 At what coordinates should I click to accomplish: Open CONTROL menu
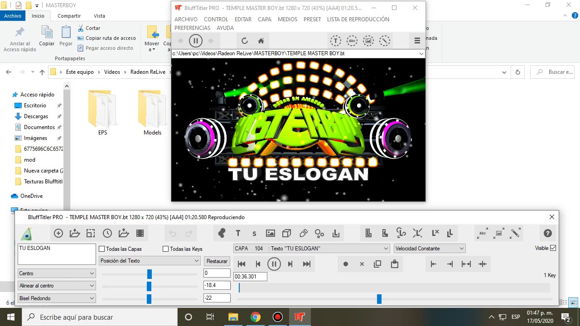tap(216, 19)
